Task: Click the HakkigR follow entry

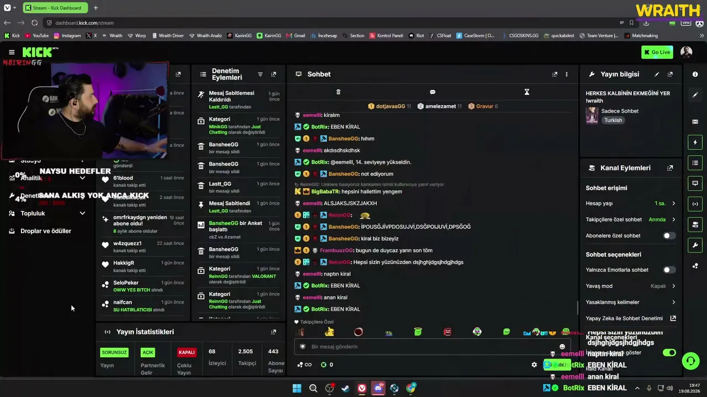Action: (143, 266)
